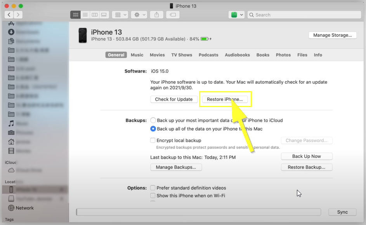Viewport: 366px width, 225px height.
Task: Select the General tab
Action: tap(116, 55)
